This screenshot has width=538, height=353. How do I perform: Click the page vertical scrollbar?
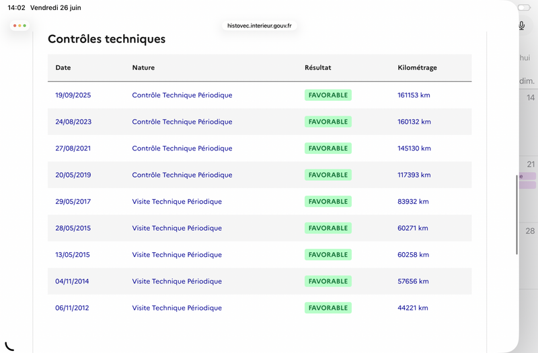click(516, 214)
